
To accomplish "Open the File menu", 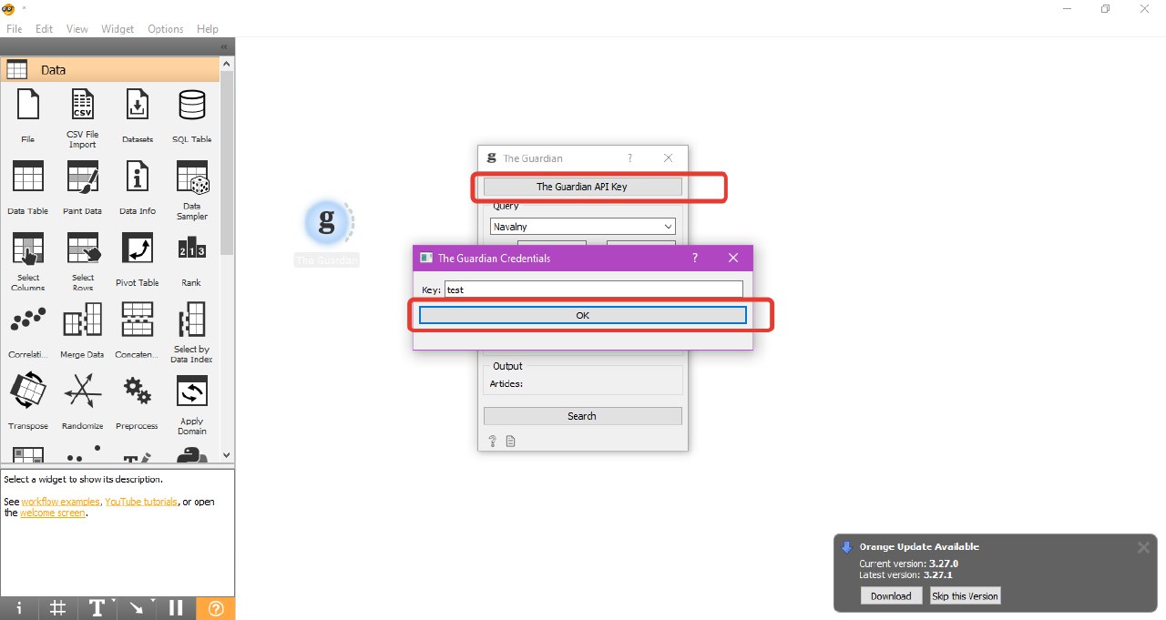I will coord(15,29).
